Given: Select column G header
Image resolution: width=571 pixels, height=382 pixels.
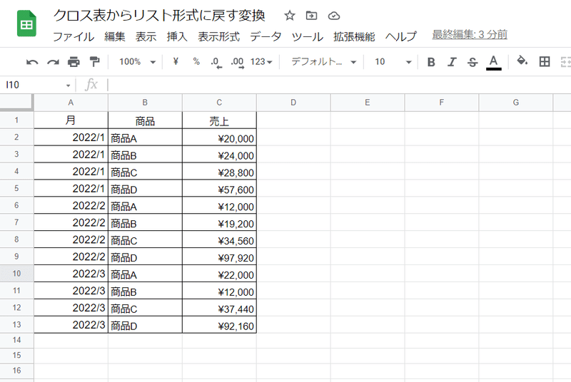Looking at the screenshot, I should click(x=516, y=103).
